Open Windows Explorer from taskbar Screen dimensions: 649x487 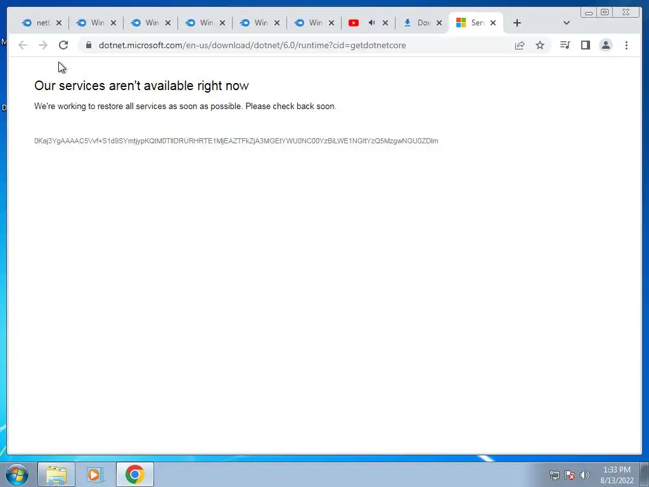[x=56, y=474]
